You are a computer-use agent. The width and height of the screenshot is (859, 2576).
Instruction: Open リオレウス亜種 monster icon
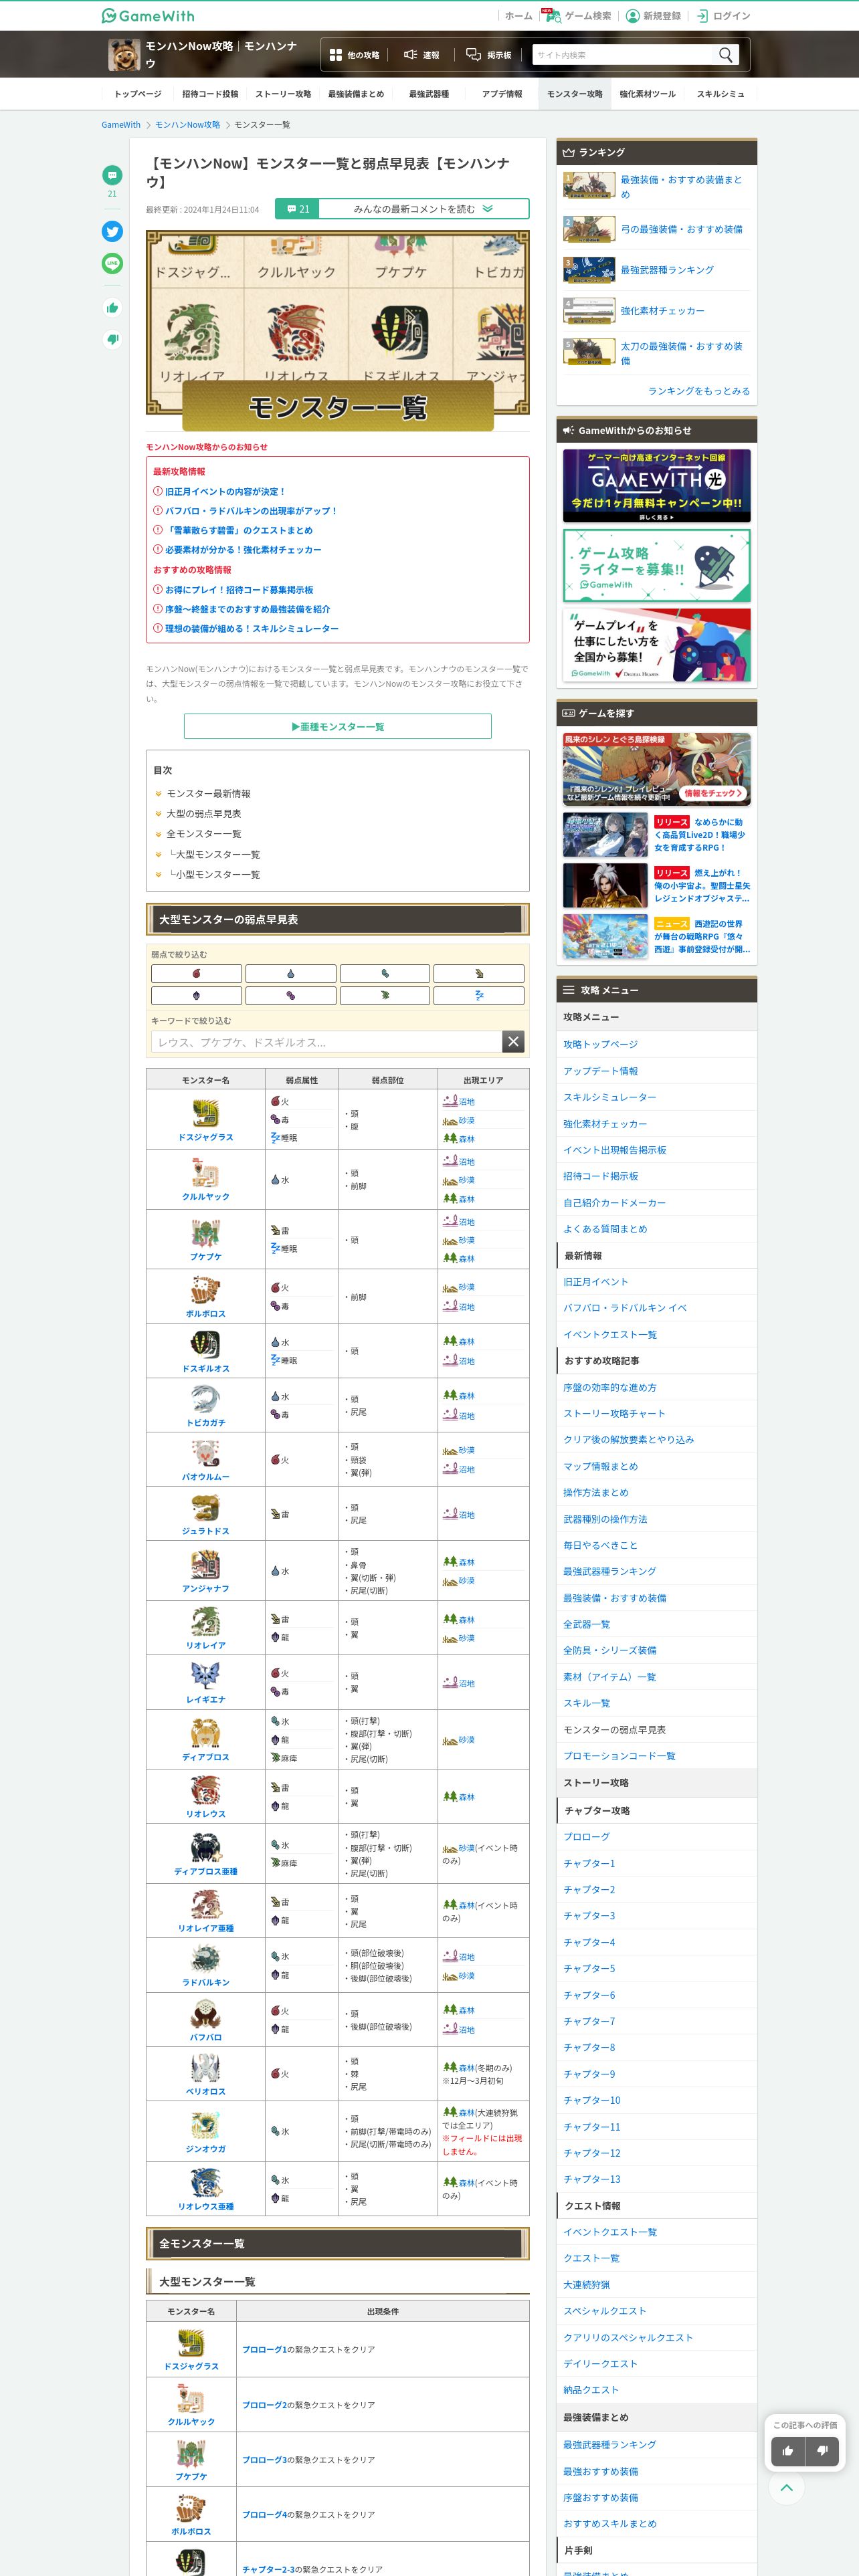click(x=205, y=2182)
